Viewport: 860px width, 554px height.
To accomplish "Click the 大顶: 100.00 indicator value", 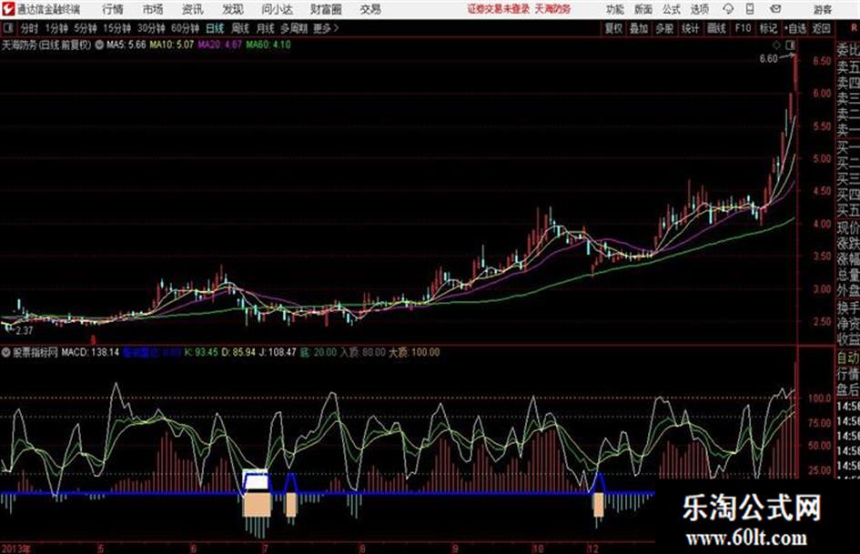I will coord(414,352).
